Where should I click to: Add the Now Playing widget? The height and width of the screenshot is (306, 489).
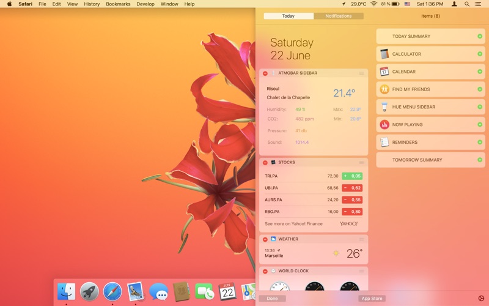coord(480,125)
